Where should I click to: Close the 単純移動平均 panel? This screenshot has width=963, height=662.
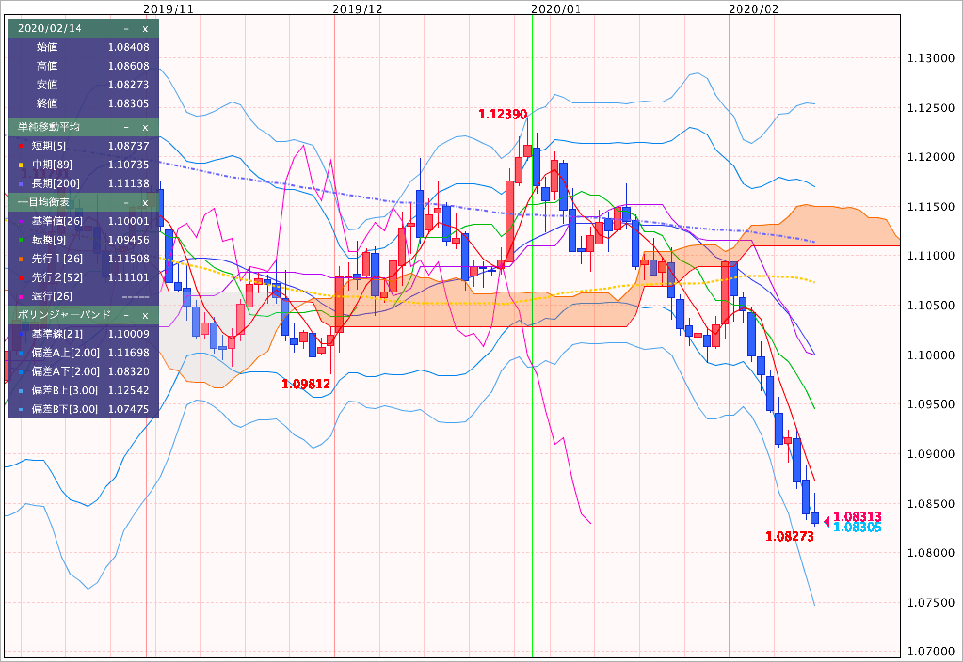[x=145, y=127]
